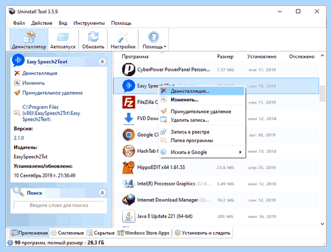Sort by the Установлено column header
Screen dimensions: 332x252
(262, 57)
